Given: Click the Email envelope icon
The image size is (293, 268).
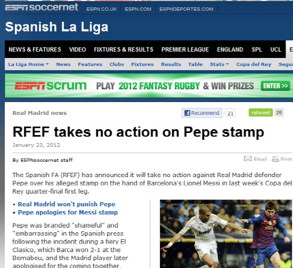Looking at the screenshot, I should coord(248,158).
